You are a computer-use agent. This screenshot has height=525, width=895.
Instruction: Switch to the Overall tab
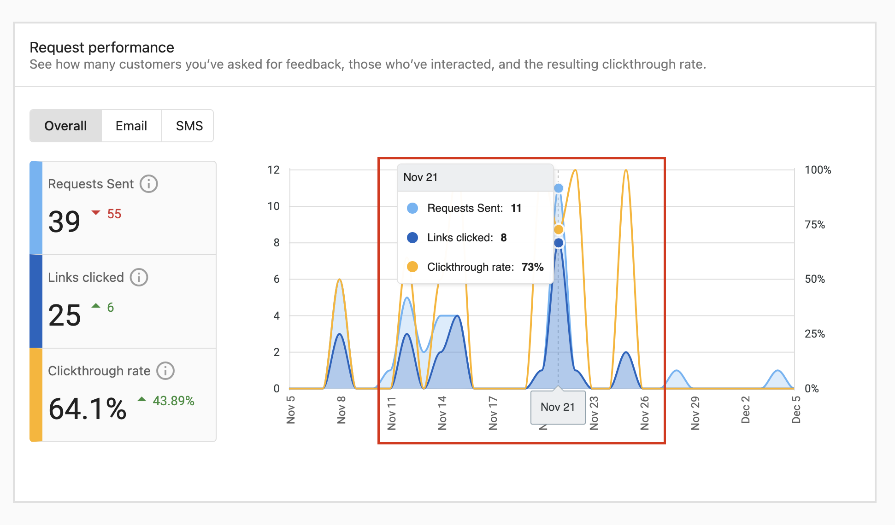point(65,126)
